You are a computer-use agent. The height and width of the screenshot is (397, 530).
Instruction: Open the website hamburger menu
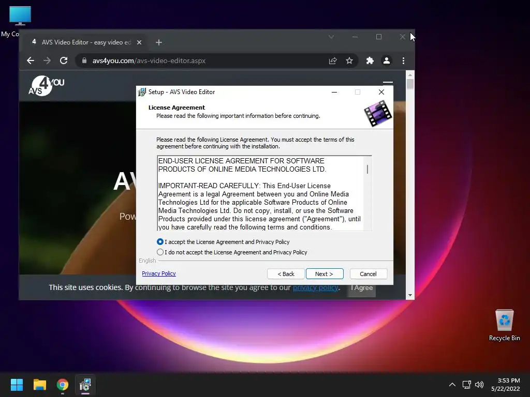click(388, 82)
